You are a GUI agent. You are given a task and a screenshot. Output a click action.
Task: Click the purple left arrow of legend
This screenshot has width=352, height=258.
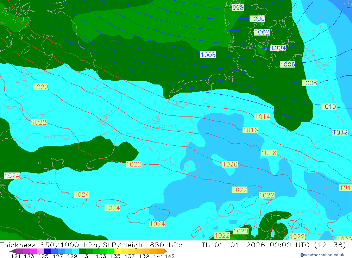click(13, 251)
